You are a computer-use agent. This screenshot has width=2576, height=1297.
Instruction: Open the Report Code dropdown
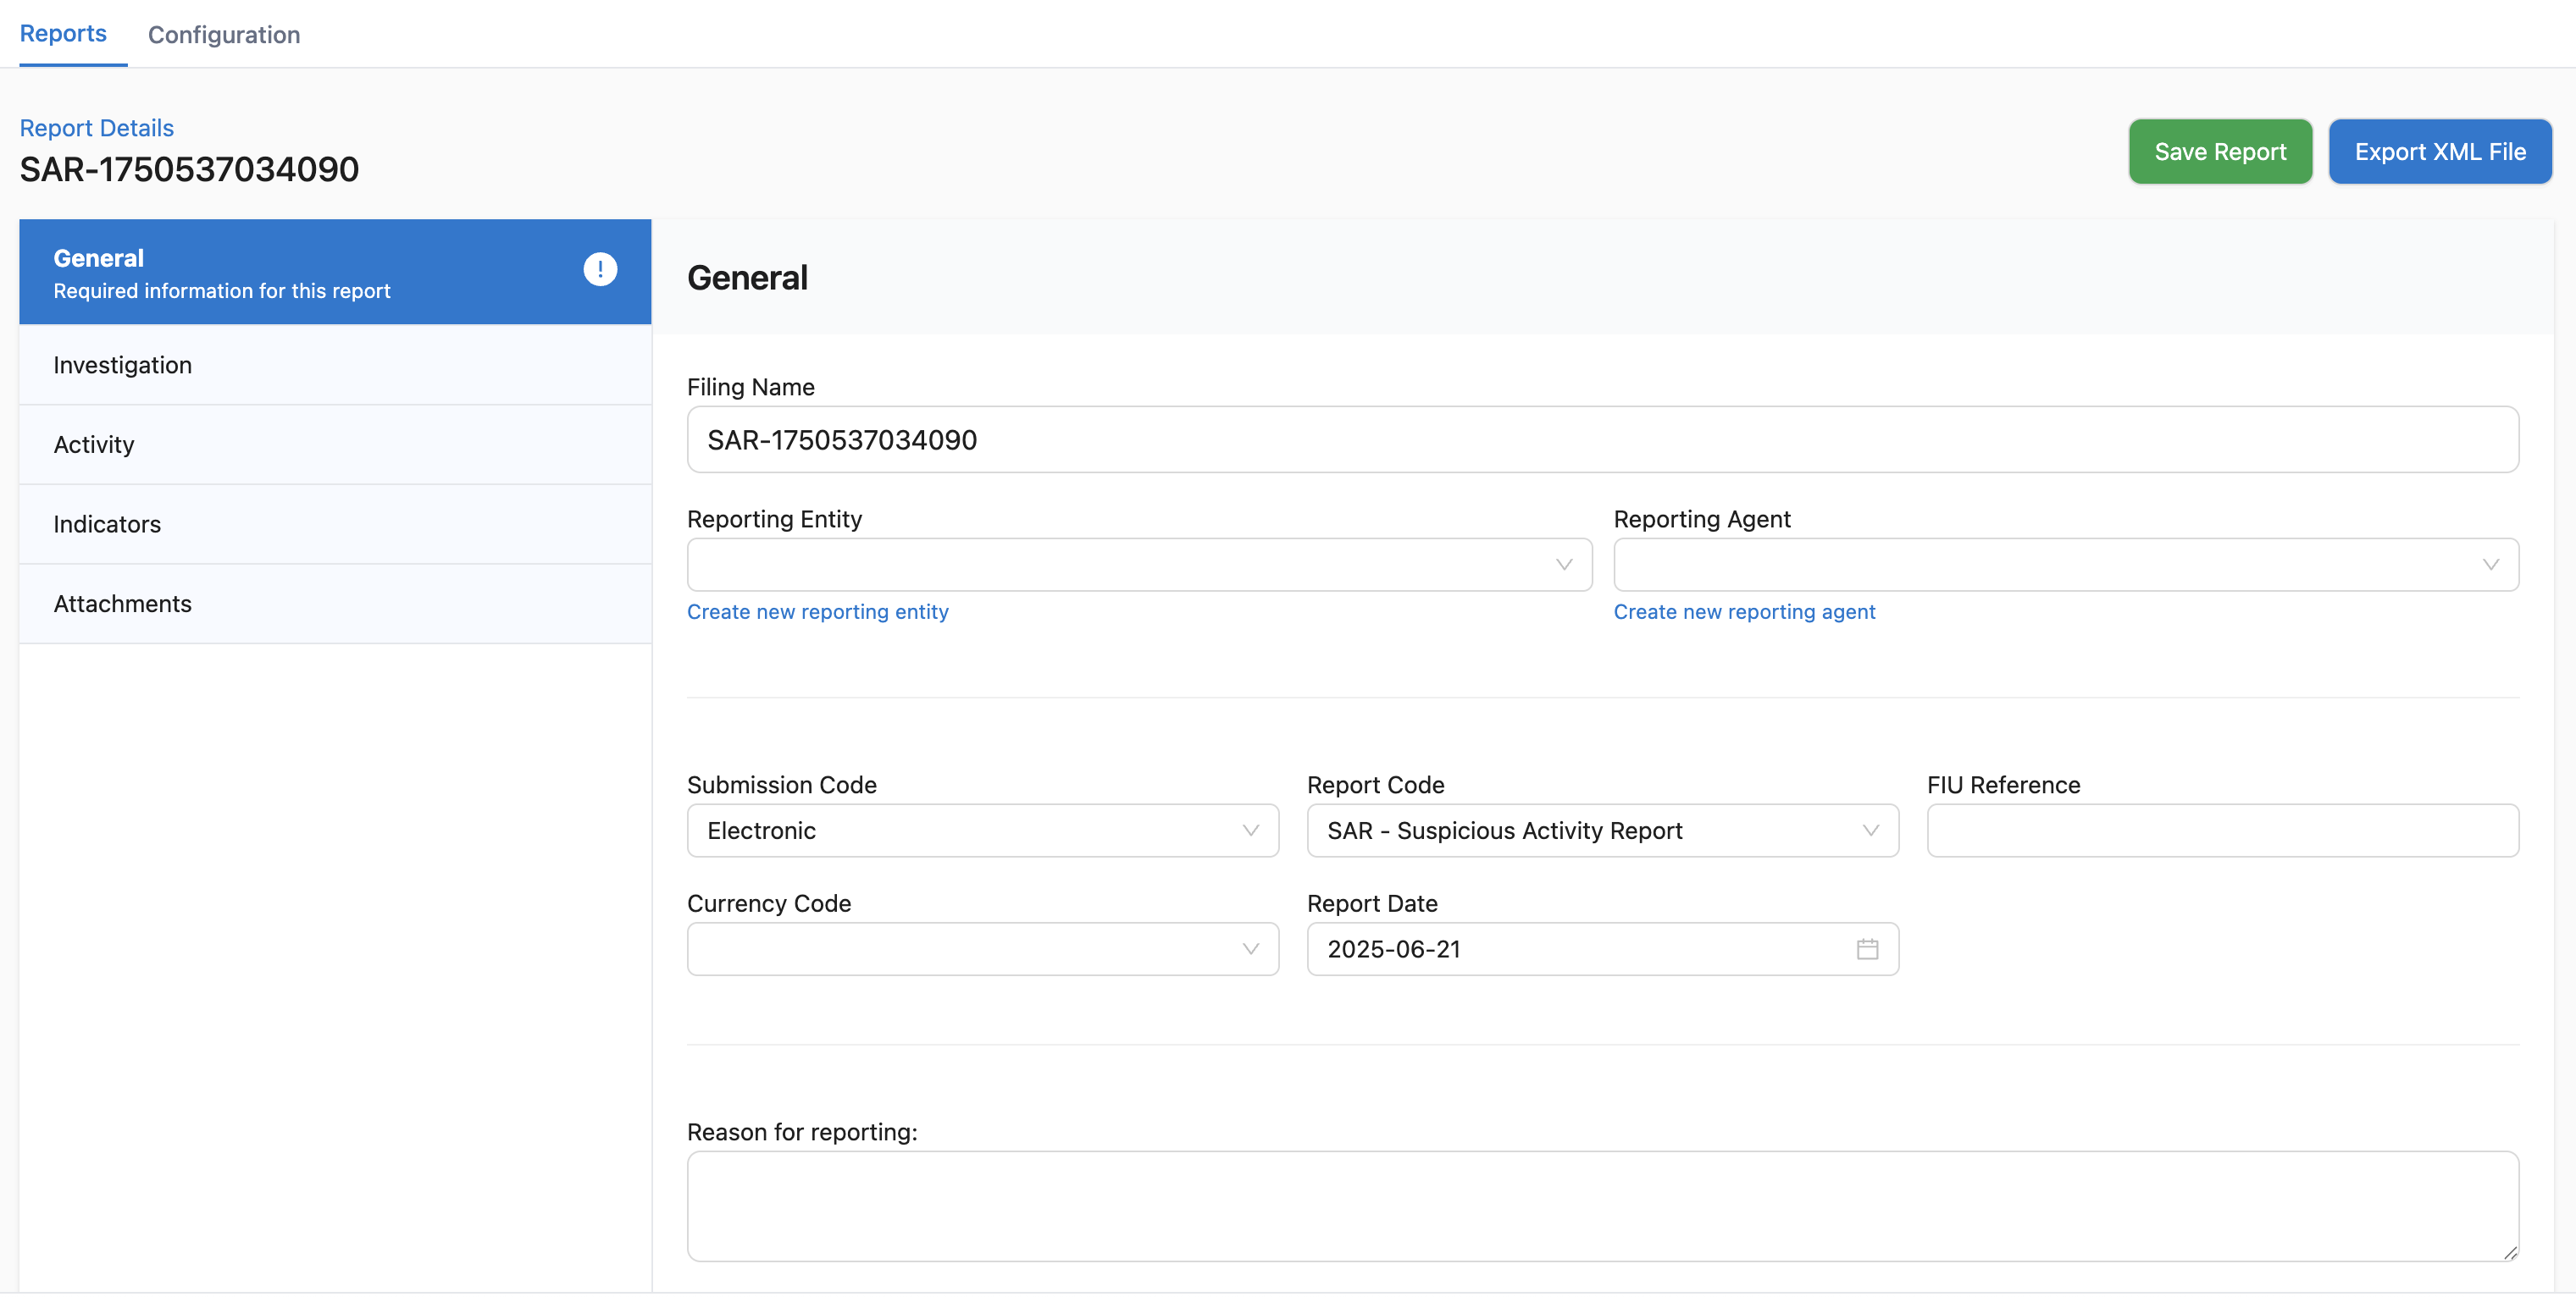[1603, 831]
